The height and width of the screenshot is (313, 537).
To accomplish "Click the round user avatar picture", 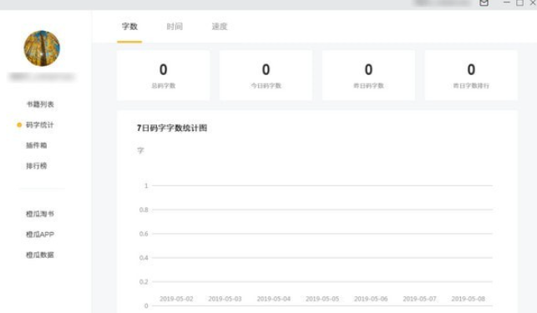I will [42, 48].
